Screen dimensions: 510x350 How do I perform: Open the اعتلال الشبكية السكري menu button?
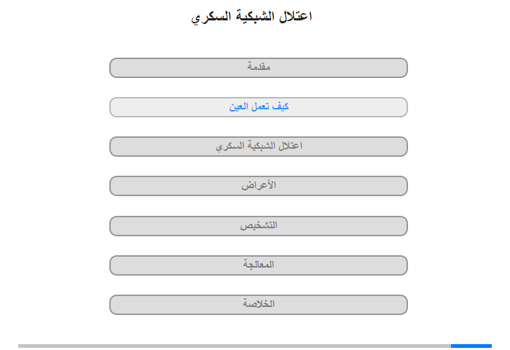259,147
